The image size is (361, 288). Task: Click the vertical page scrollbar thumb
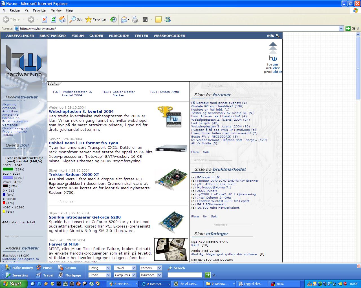click(x=358, y=68)
